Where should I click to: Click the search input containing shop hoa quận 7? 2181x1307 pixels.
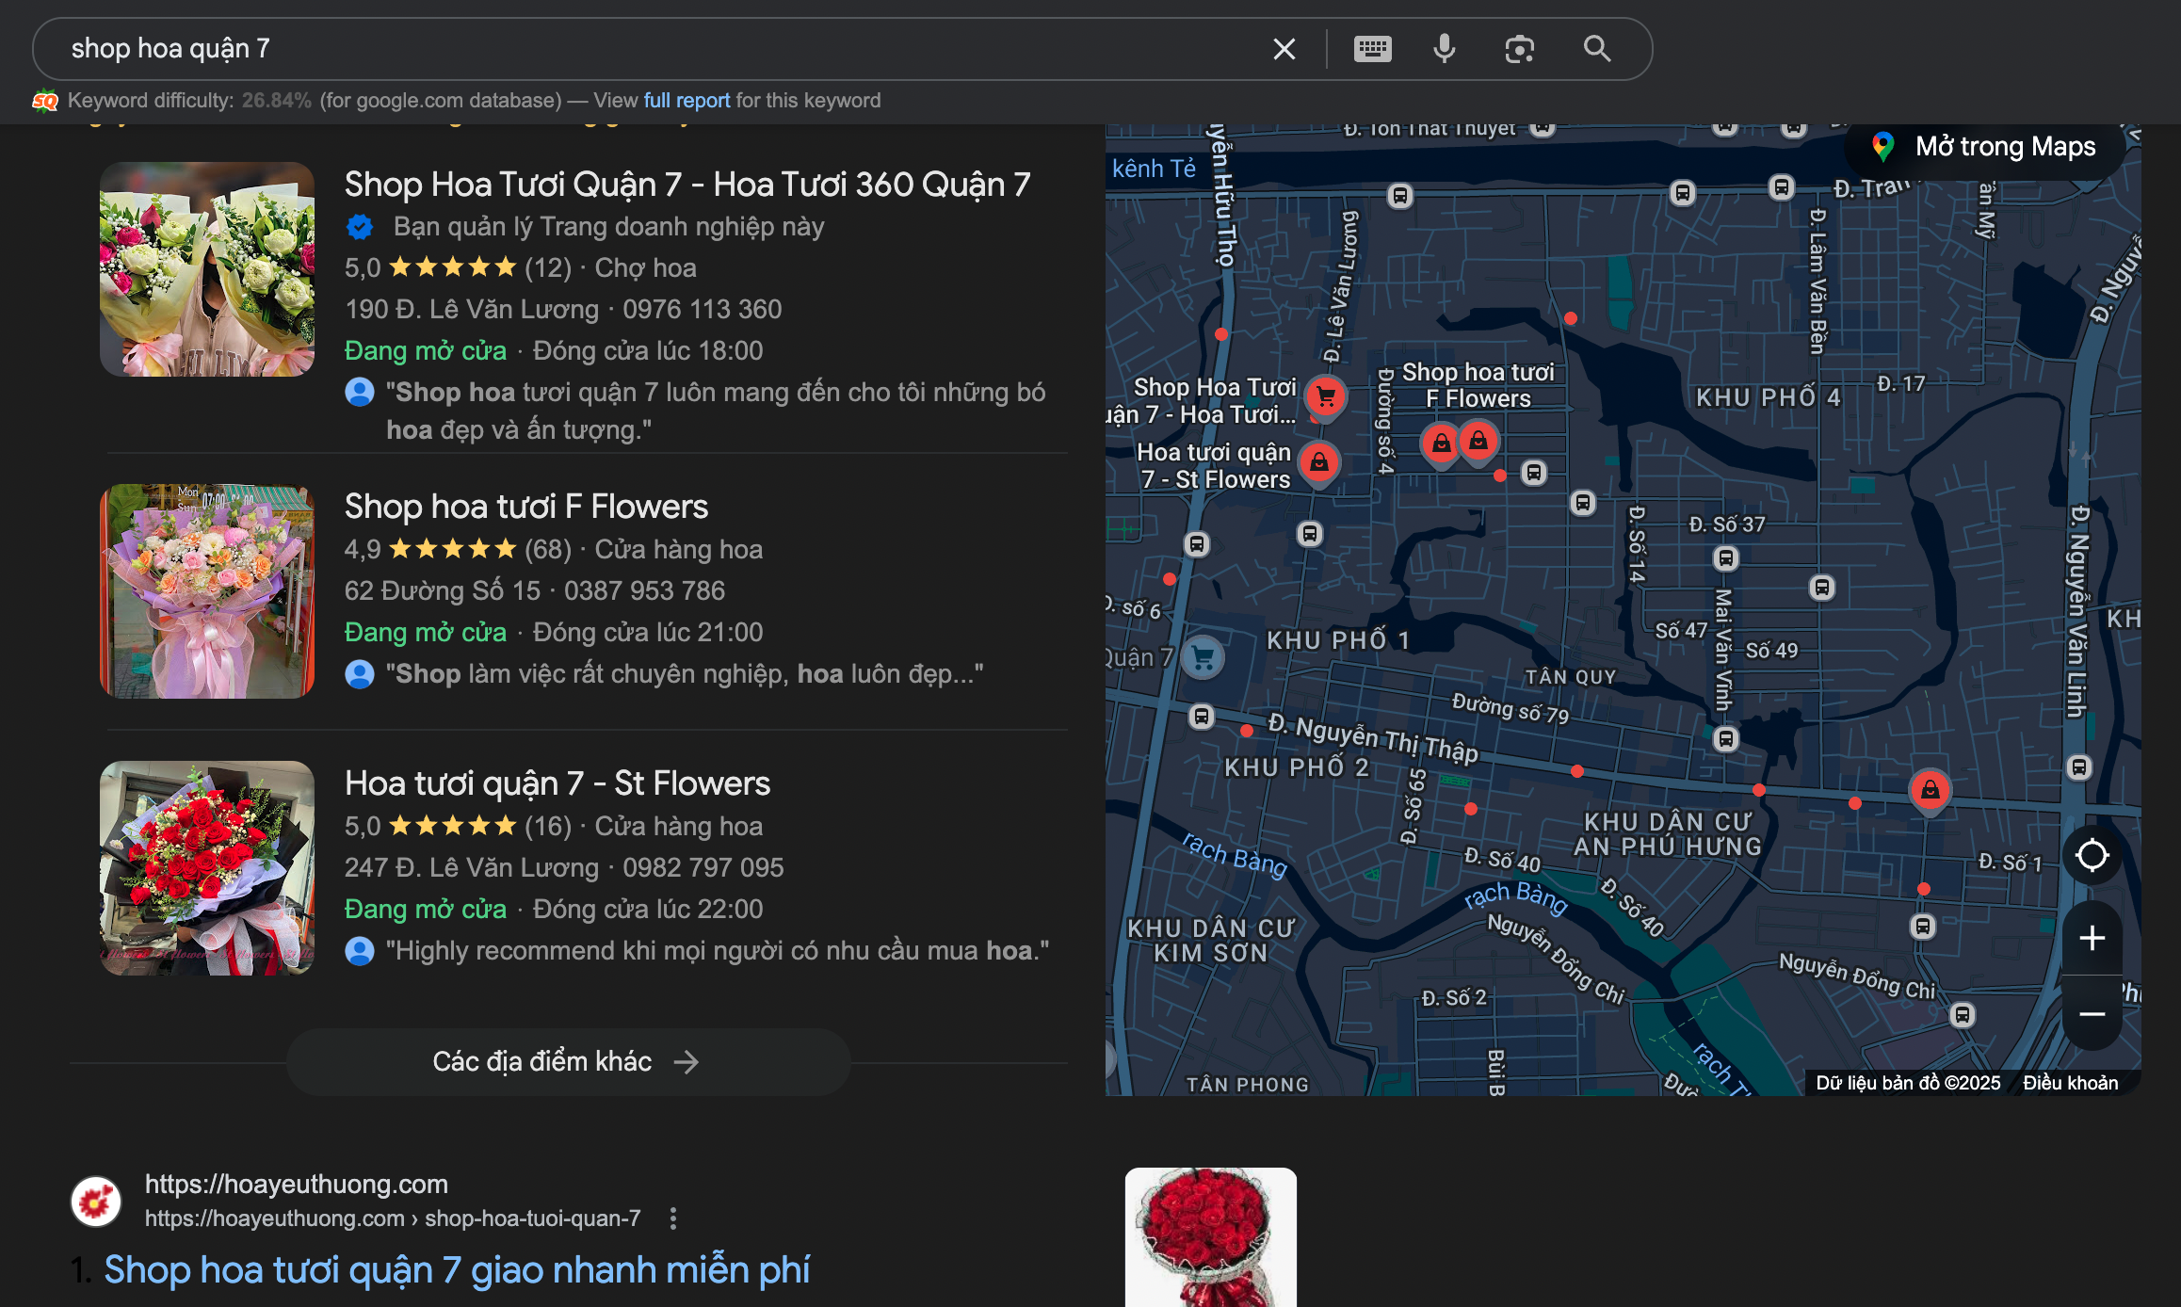659,49
